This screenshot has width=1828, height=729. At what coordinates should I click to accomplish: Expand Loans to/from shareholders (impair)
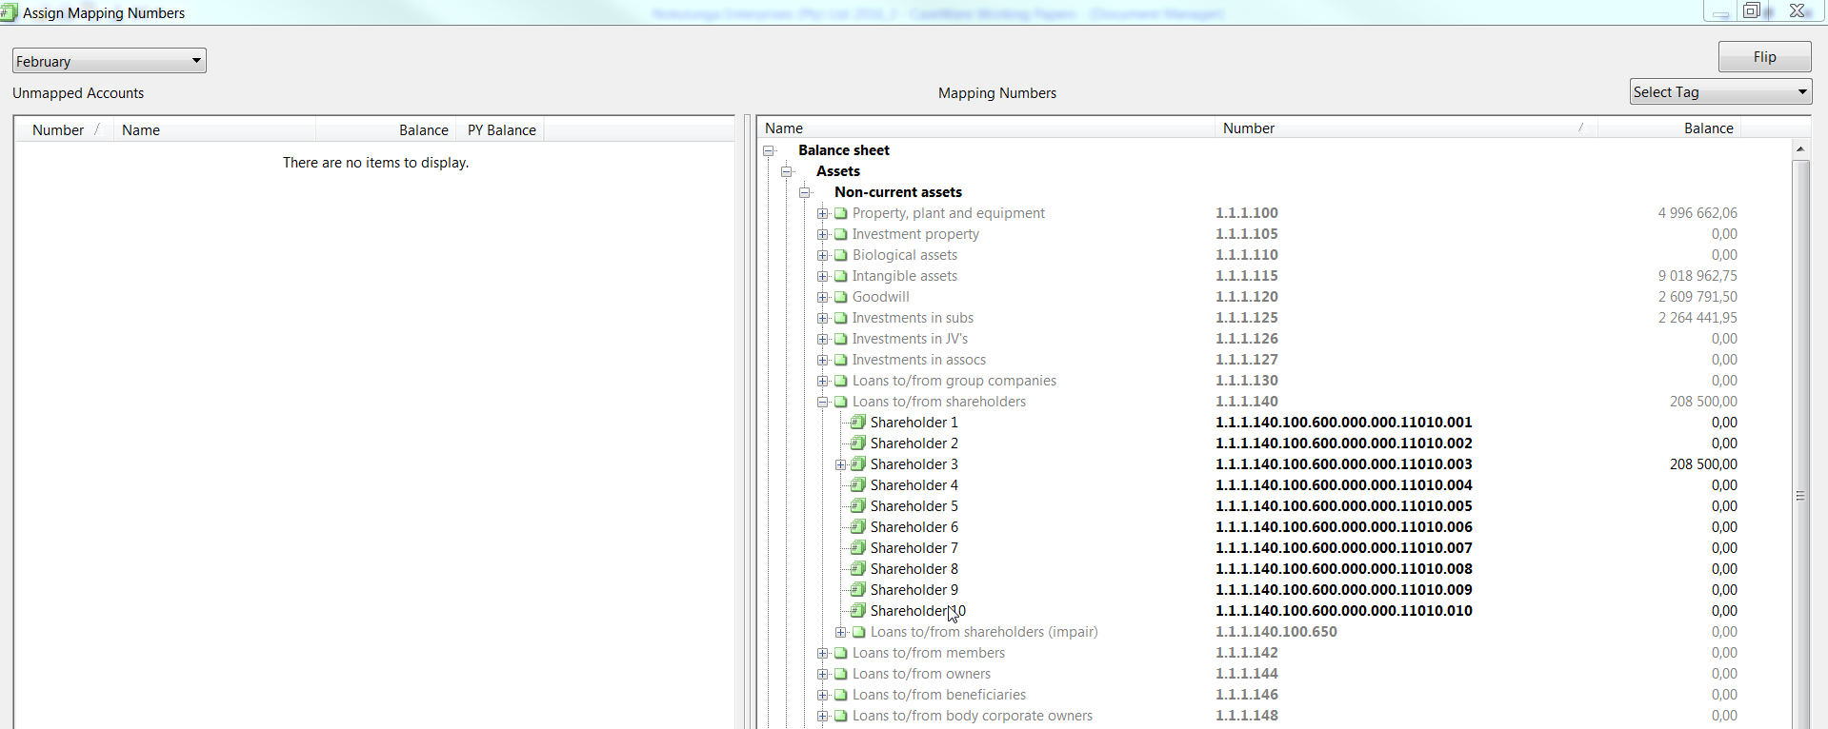click(x=840, y=632)
